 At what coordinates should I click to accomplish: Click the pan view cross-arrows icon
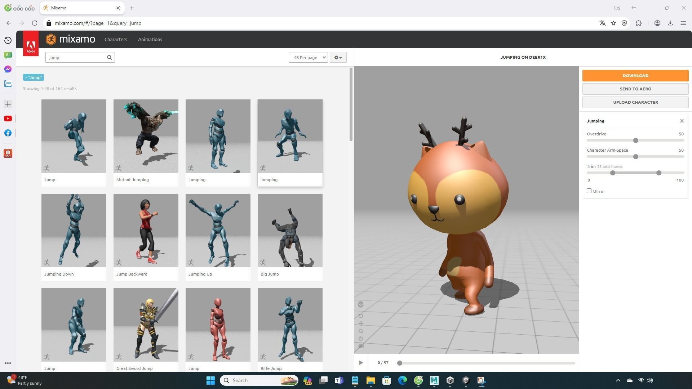(361, 323)
